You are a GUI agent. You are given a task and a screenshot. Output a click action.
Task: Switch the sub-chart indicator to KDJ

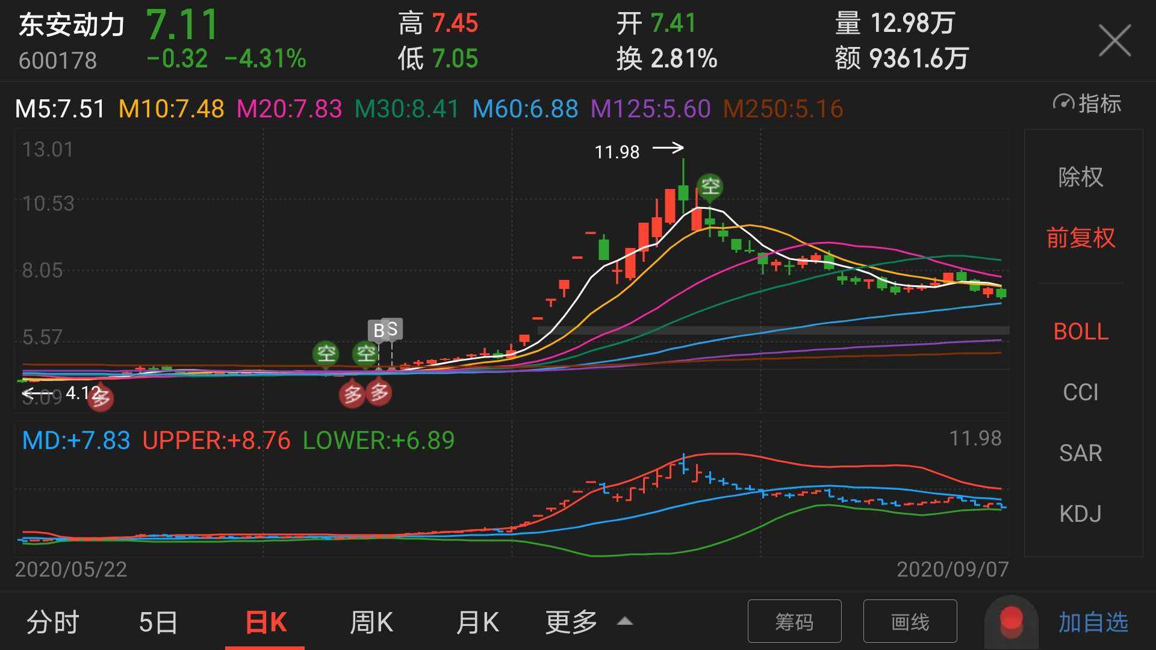tap(1081, 514)
